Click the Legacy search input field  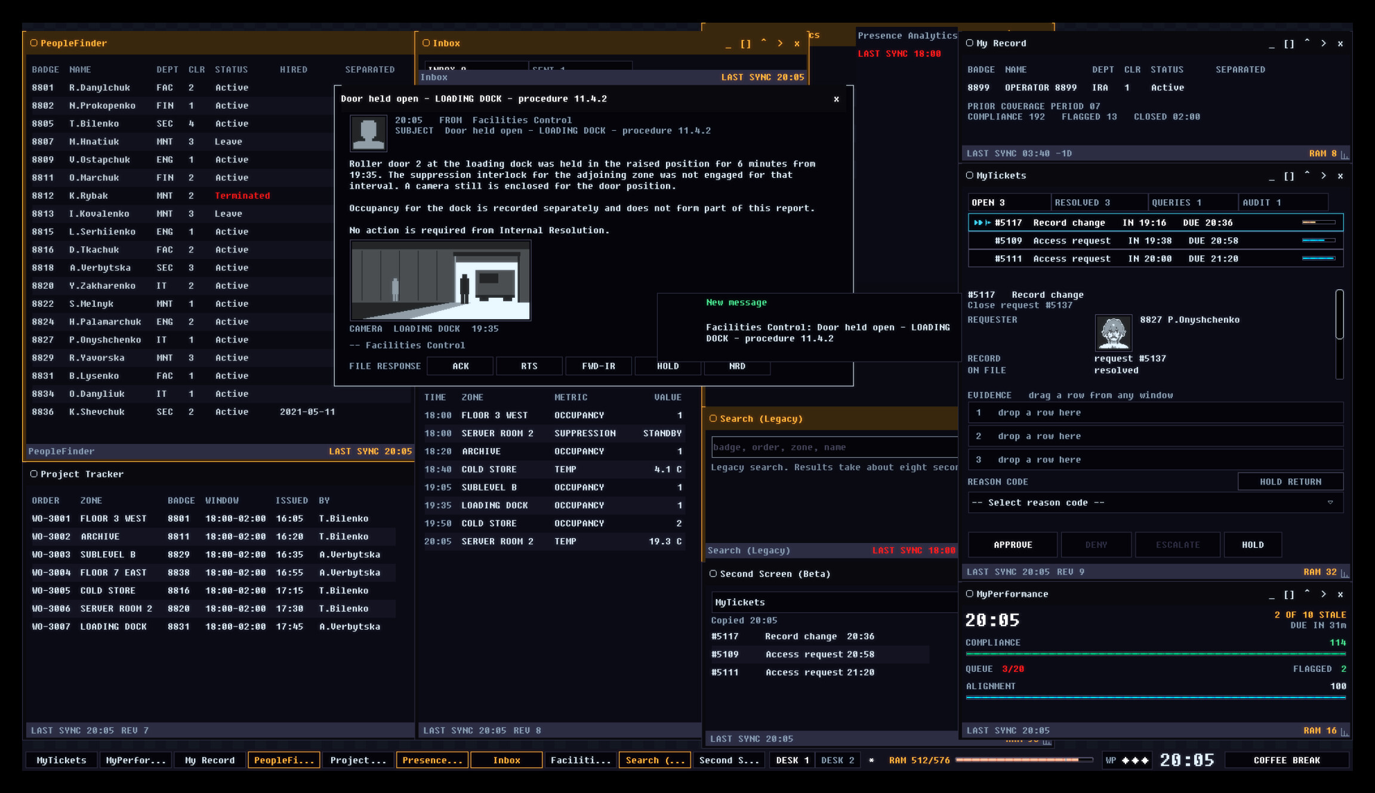point(834,447)
